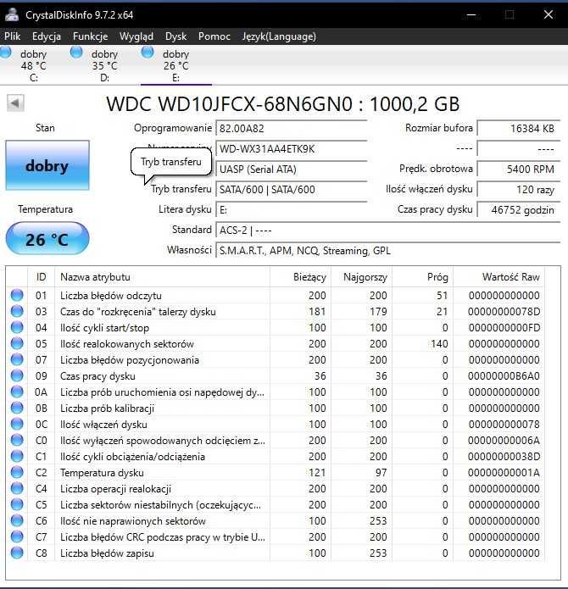
Task: Click the 26 °C temperature button
Action: click(47, 238)
